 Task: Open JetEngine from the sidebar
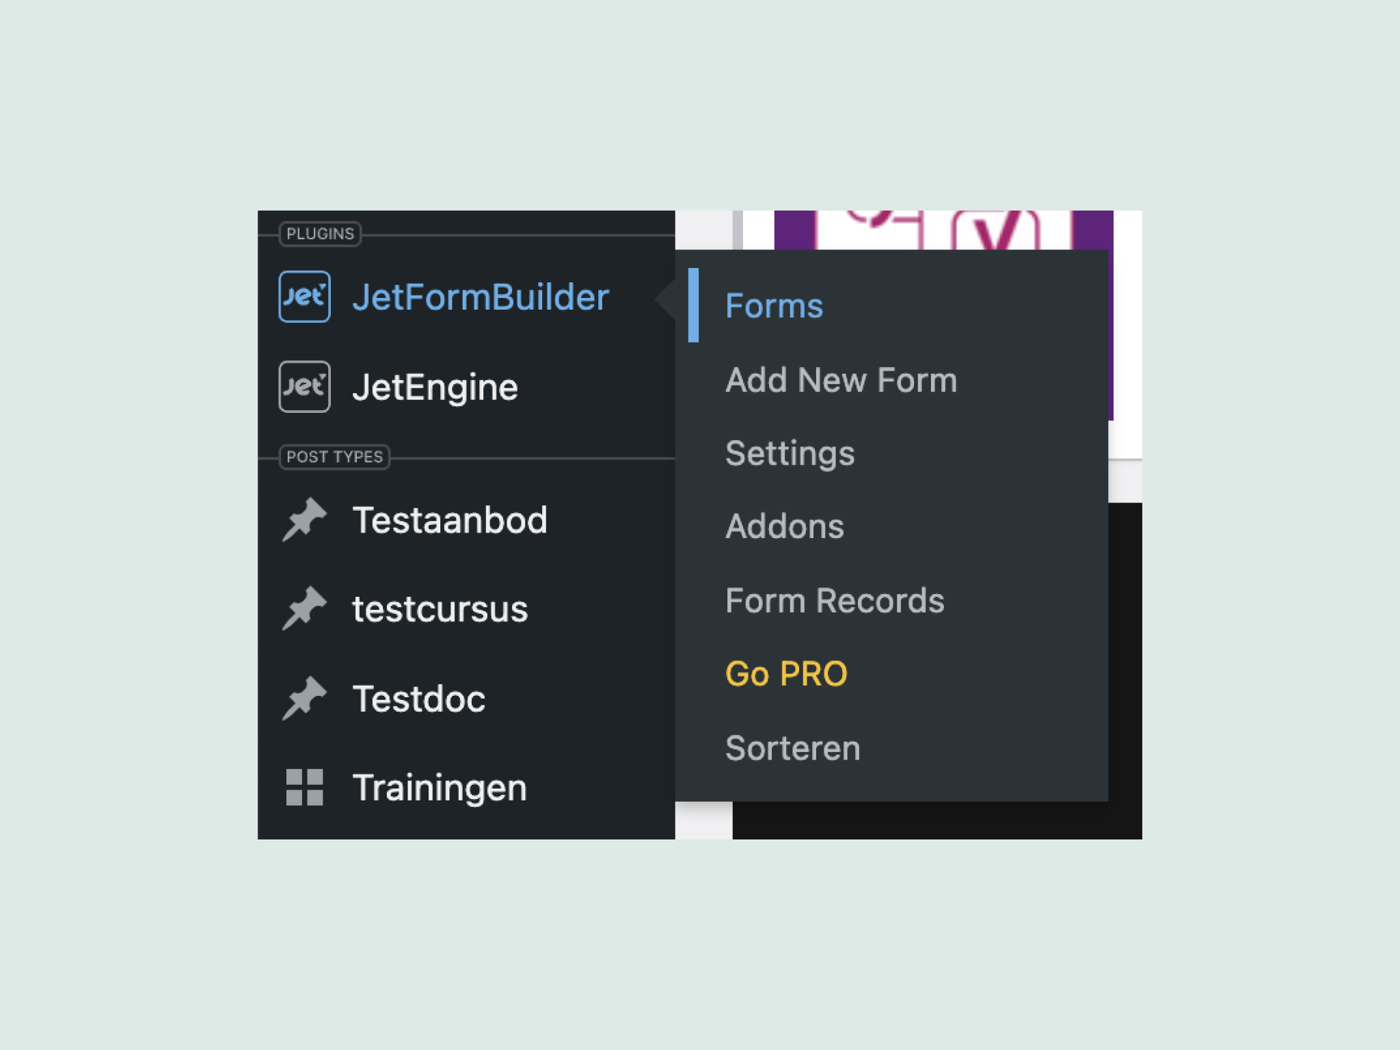pyautogui.click(x=435, y=387)
